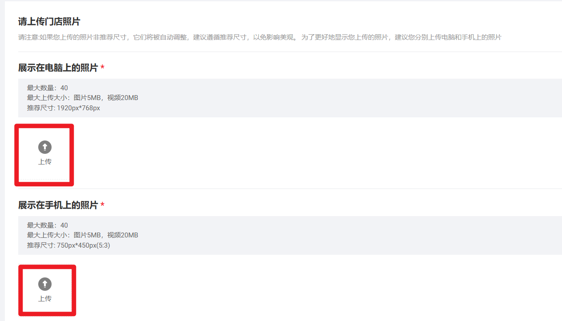Click the 展示在手机上的照片 section title
562x321 pixels.
(x=58, y=205)
